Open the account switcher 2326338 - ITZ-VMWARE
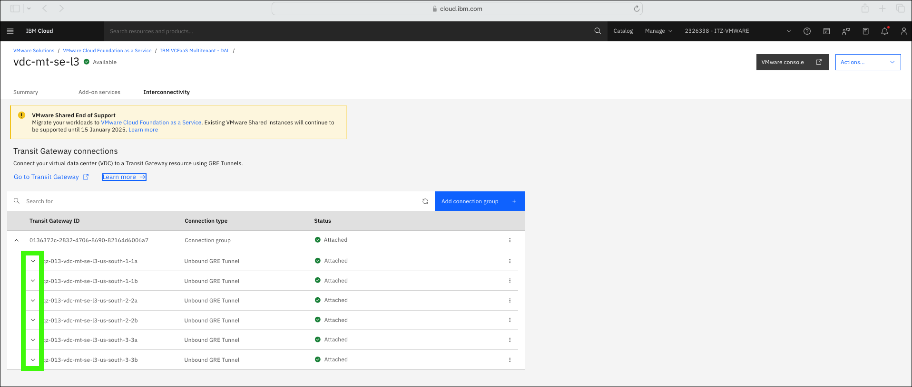This screenshot has width=912, height=387. [737, 31]
